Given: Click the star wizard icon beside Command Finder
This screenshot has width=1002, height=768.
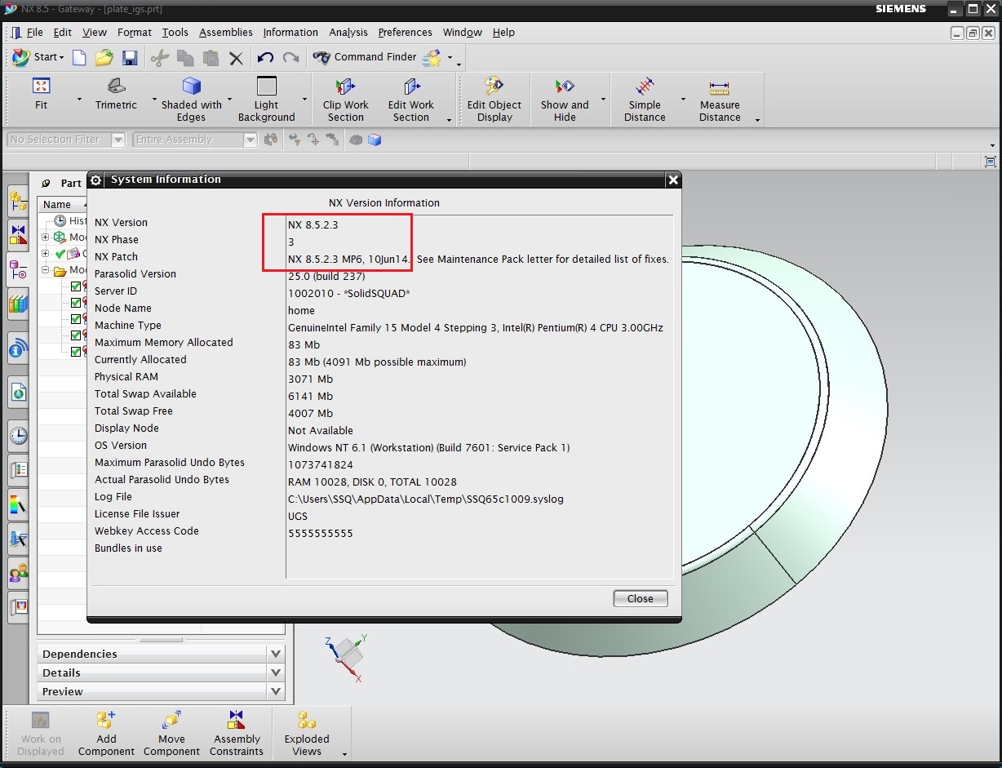Looking at the screenshot, I should pos(432,58).
